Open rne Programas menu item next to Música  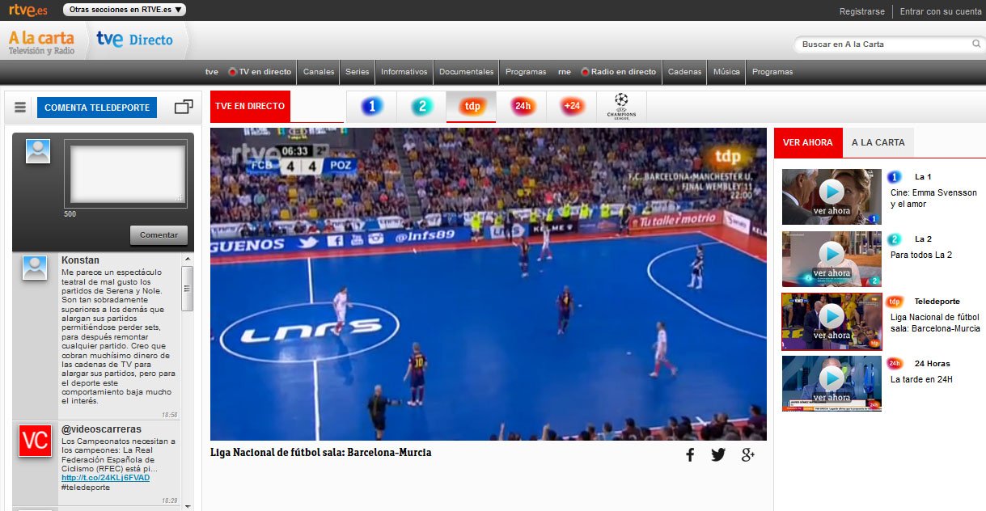(x=772, y=72)
